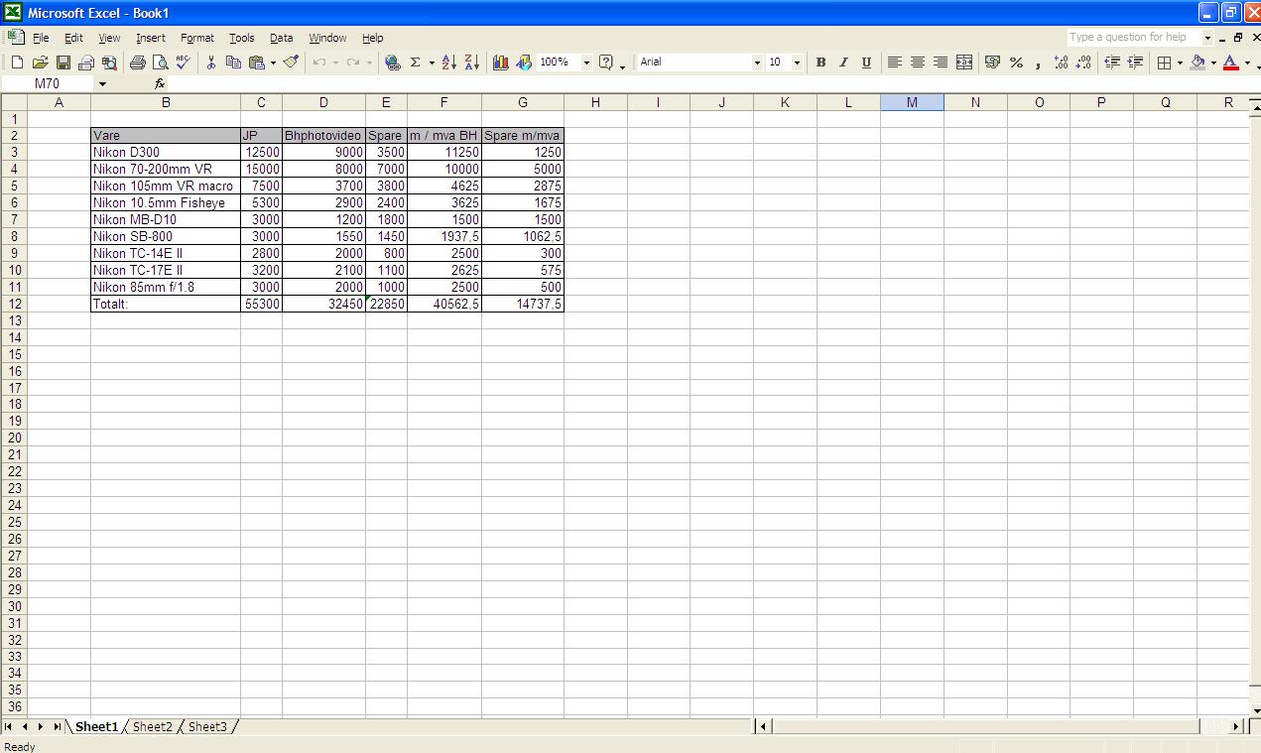Open the Data menu

282,38
